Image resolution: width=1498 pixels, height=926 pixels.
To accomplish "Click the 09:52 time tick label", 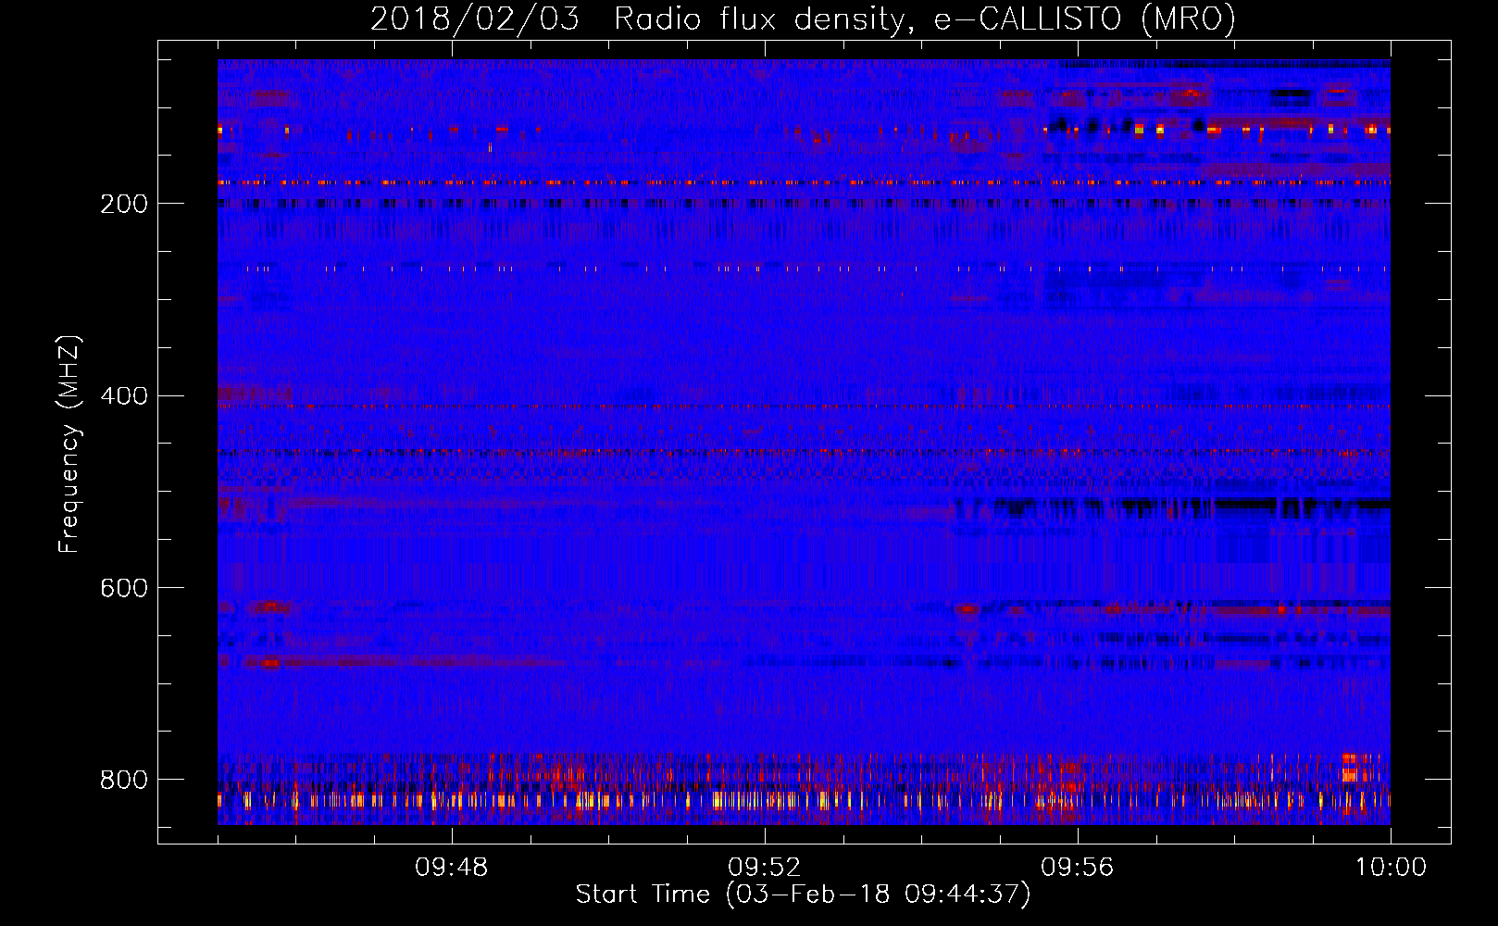I will coord(765,868).
